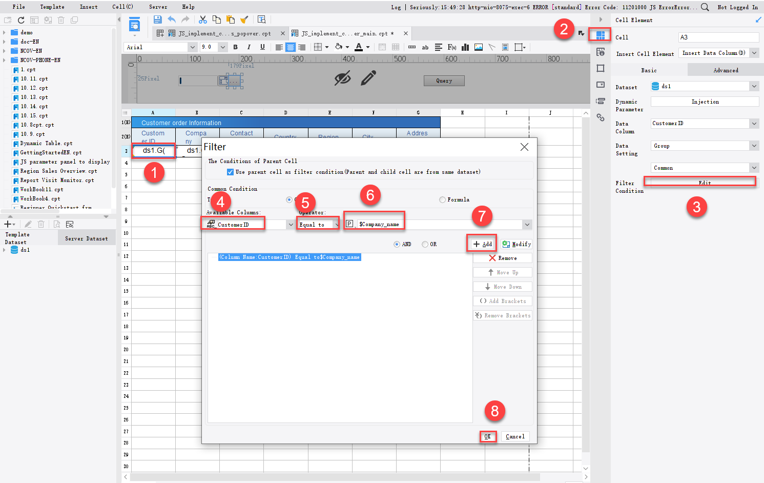Open the Server menu
The image size is (764, 483).
pyautogui.click(x=158, y=7)
